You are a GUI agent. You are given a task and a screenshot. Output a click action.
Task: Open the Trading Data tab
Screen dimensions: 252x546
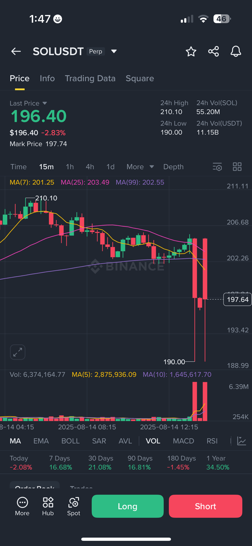click(90, 78)
